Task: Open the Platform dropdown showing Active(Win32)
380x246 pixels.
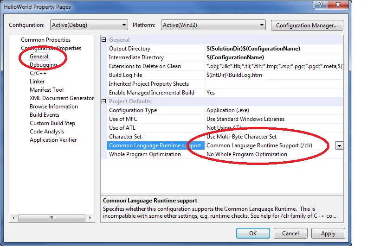Action: click(x=213, y=25)
